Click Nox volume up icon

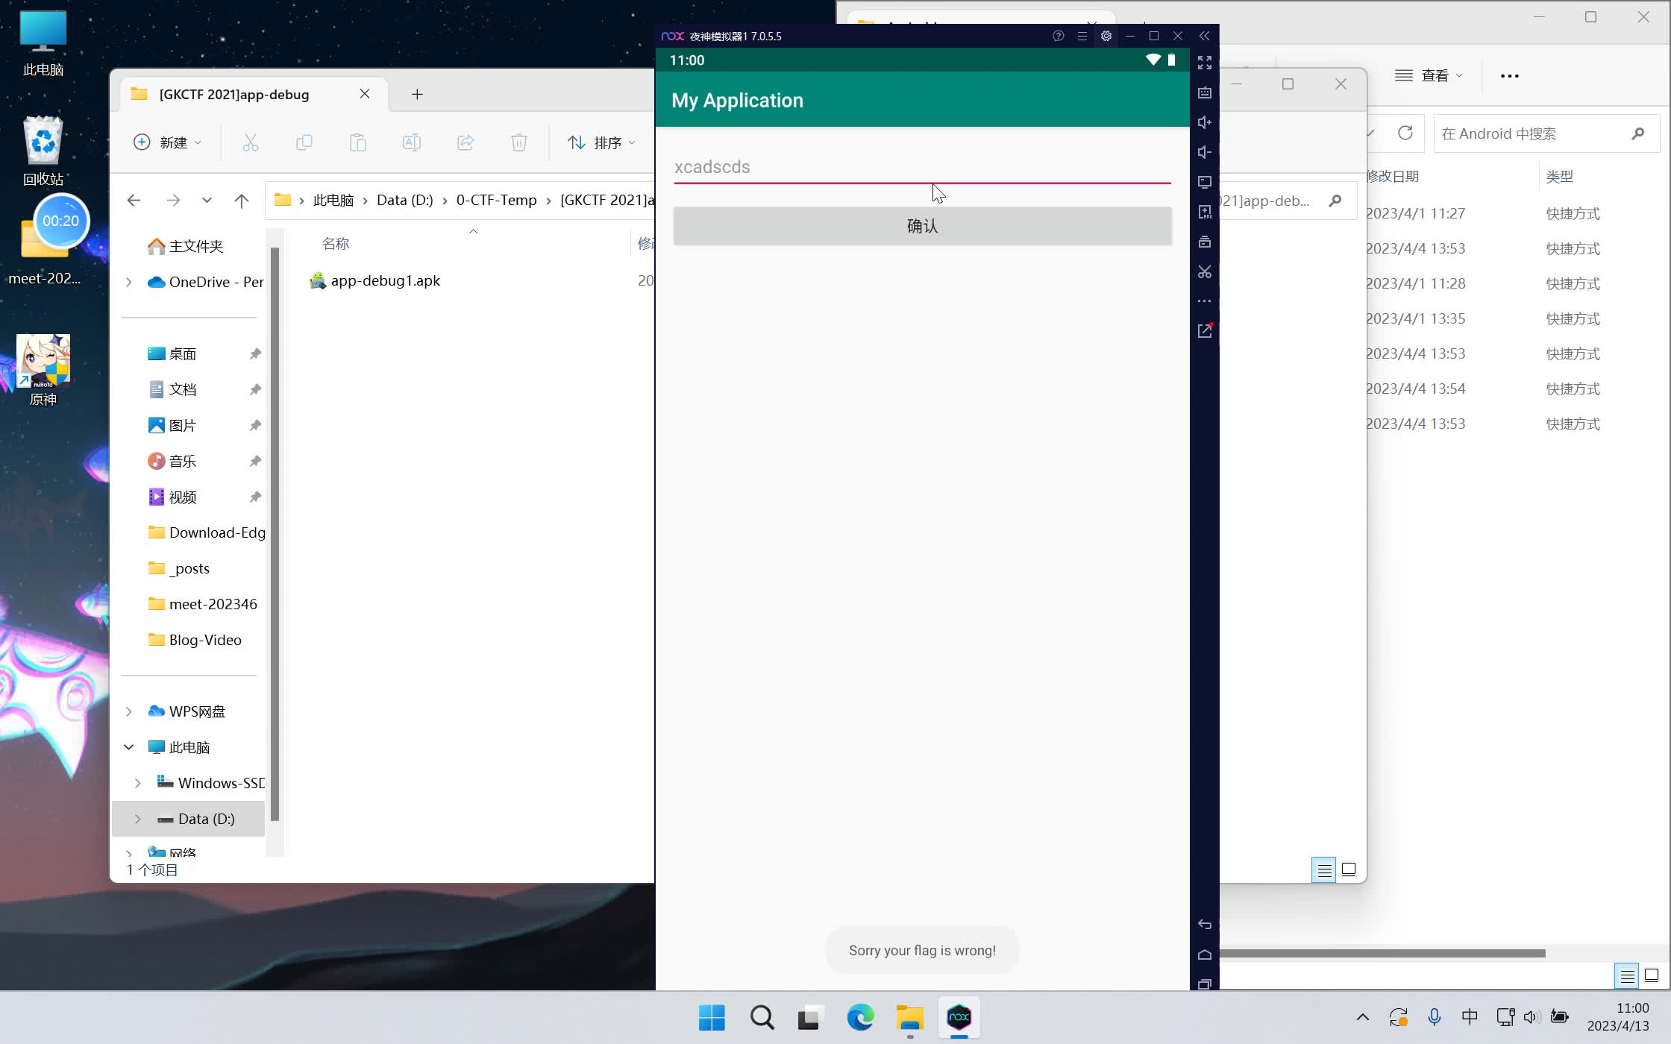[x=1204, y=122]
